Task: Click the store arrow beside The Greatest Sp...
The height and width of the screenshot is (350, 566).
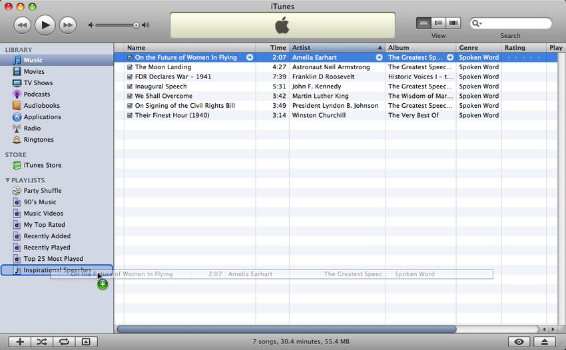Action: tap(450, 57)
